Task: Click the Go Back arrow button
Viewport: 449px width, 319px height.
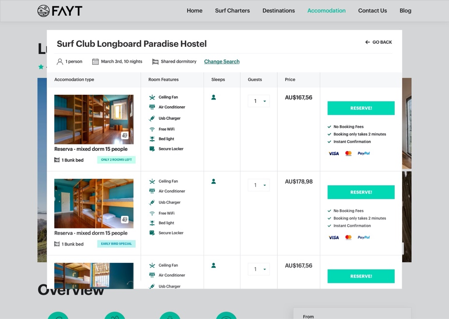Action: click(378, 42)
